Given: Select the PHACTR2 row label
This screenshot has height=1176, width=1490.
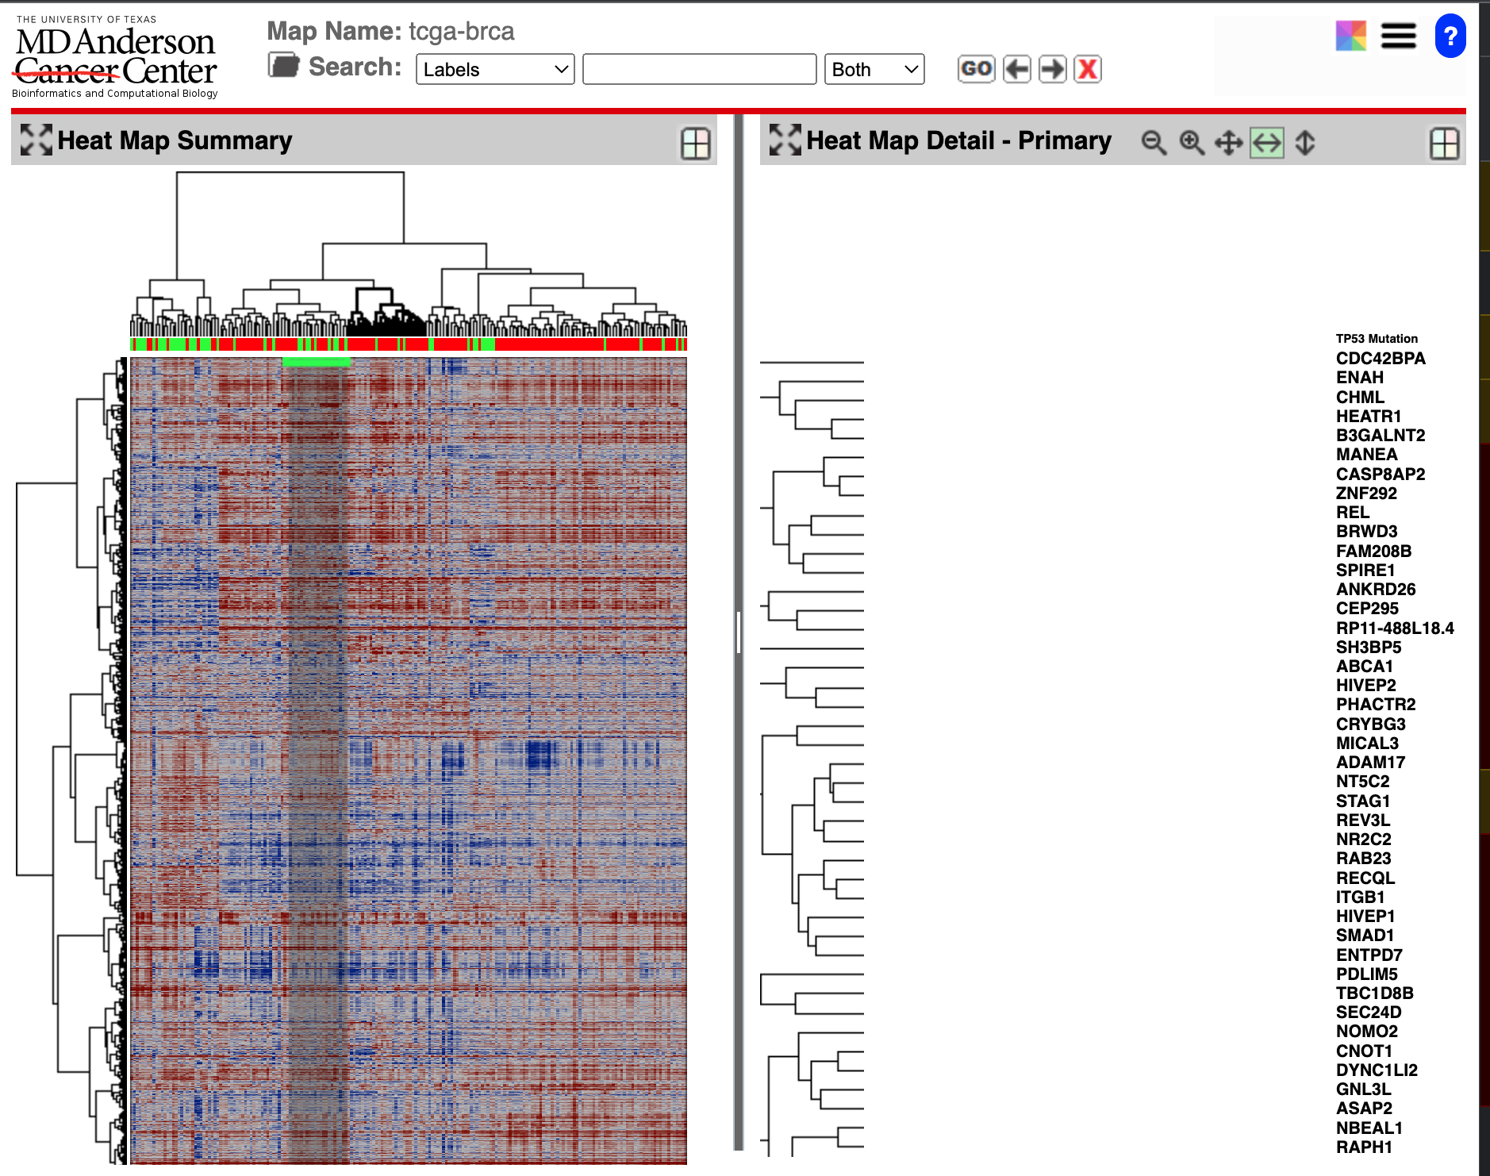Looking at the screenshot, I should pyautogui.click(x=1376, y=705).
